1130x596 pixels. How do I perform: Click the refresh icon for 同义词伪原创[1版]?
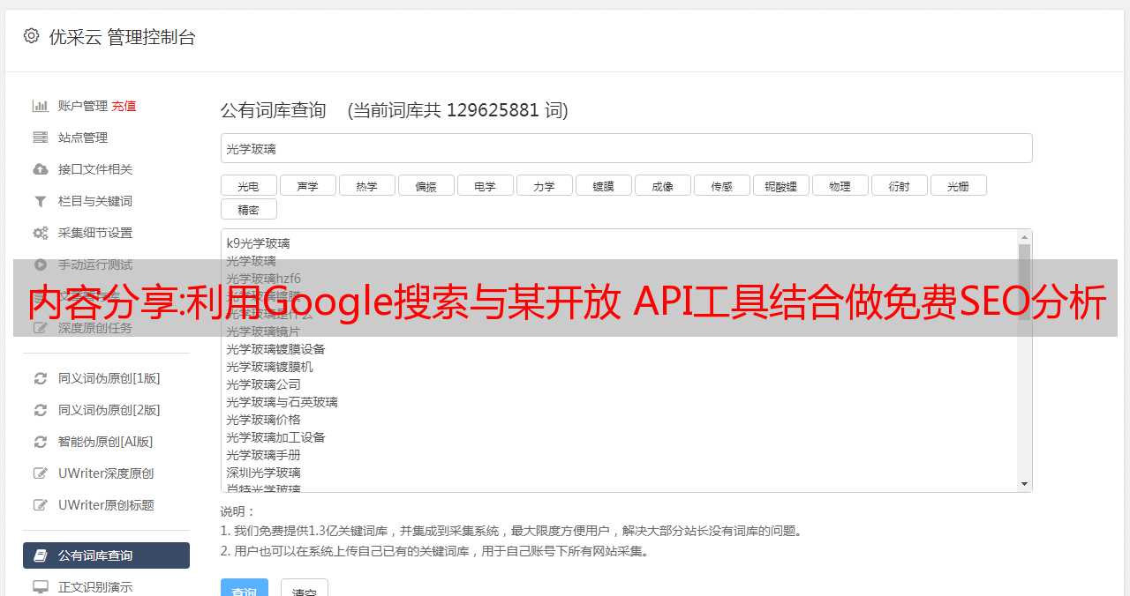41,378
